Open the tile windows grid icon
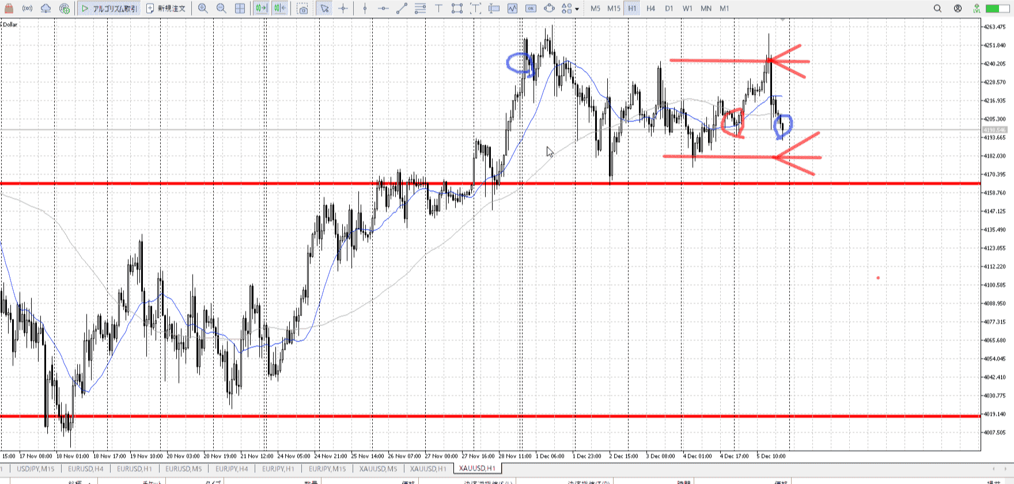The width and height of the screenshot is (1014, 484). coord(240,9)
